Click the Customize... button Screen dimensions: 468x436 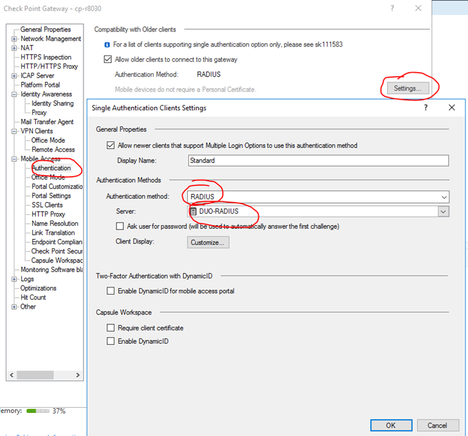point(208,242)
